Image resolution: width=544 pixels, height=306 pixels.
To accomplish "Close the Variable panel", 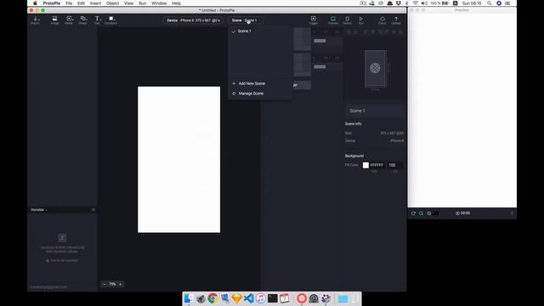I will (x=93, y=210).
